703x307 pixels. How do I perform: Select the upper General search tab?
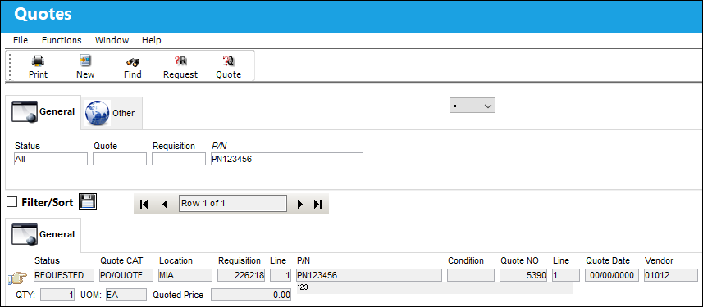tap(43, 112)
